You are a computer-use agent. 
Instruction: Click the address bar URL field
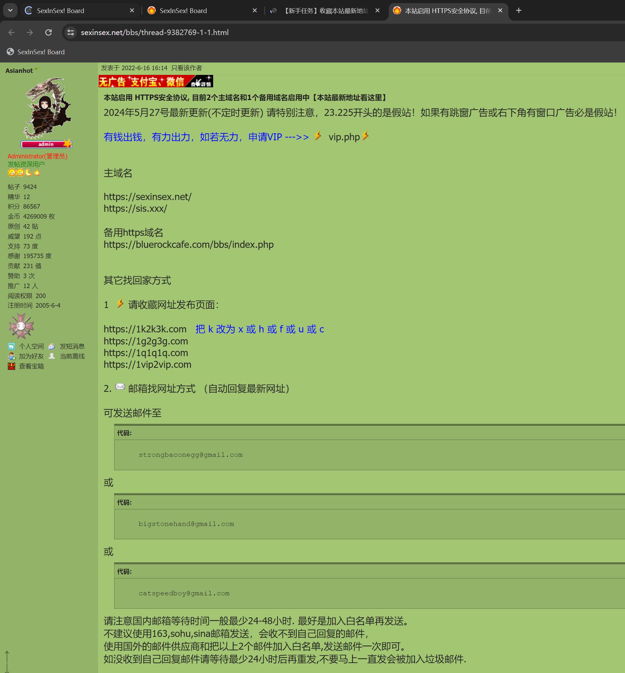pos(344,32)
